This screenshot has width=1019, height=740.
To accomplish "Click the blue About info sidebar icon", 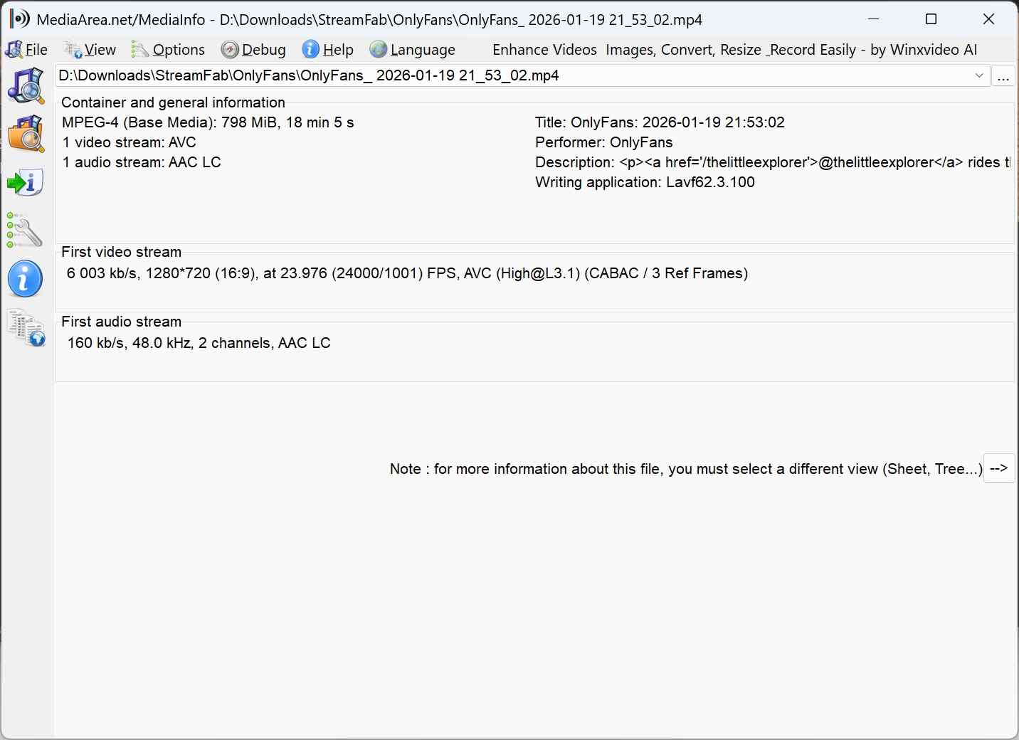I will click(x=26, y=279).
